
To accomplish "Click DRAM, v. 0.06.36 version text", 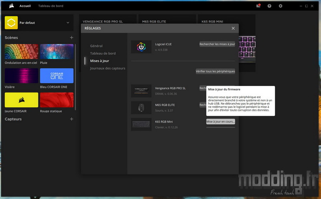I will (166, 94).
